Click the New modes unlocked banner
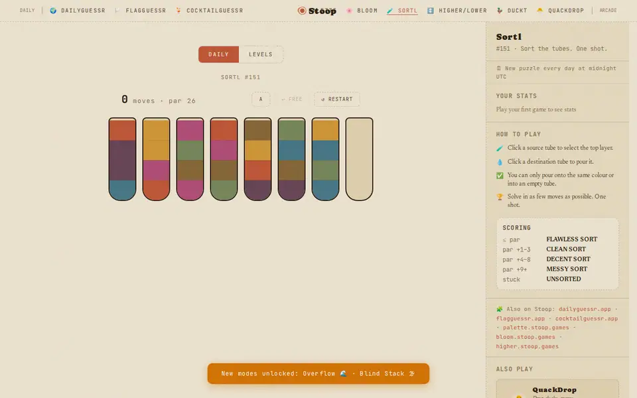 point(318,373)
